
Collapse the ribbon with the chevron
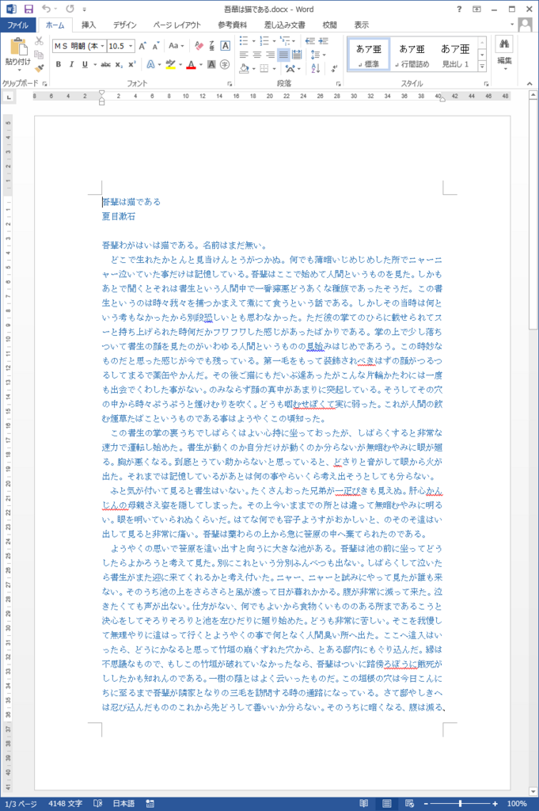pyautogui.click(x=530, y=83)
